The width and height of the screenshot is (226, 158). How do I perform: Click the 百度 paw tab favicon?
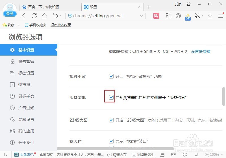point(24,7)
